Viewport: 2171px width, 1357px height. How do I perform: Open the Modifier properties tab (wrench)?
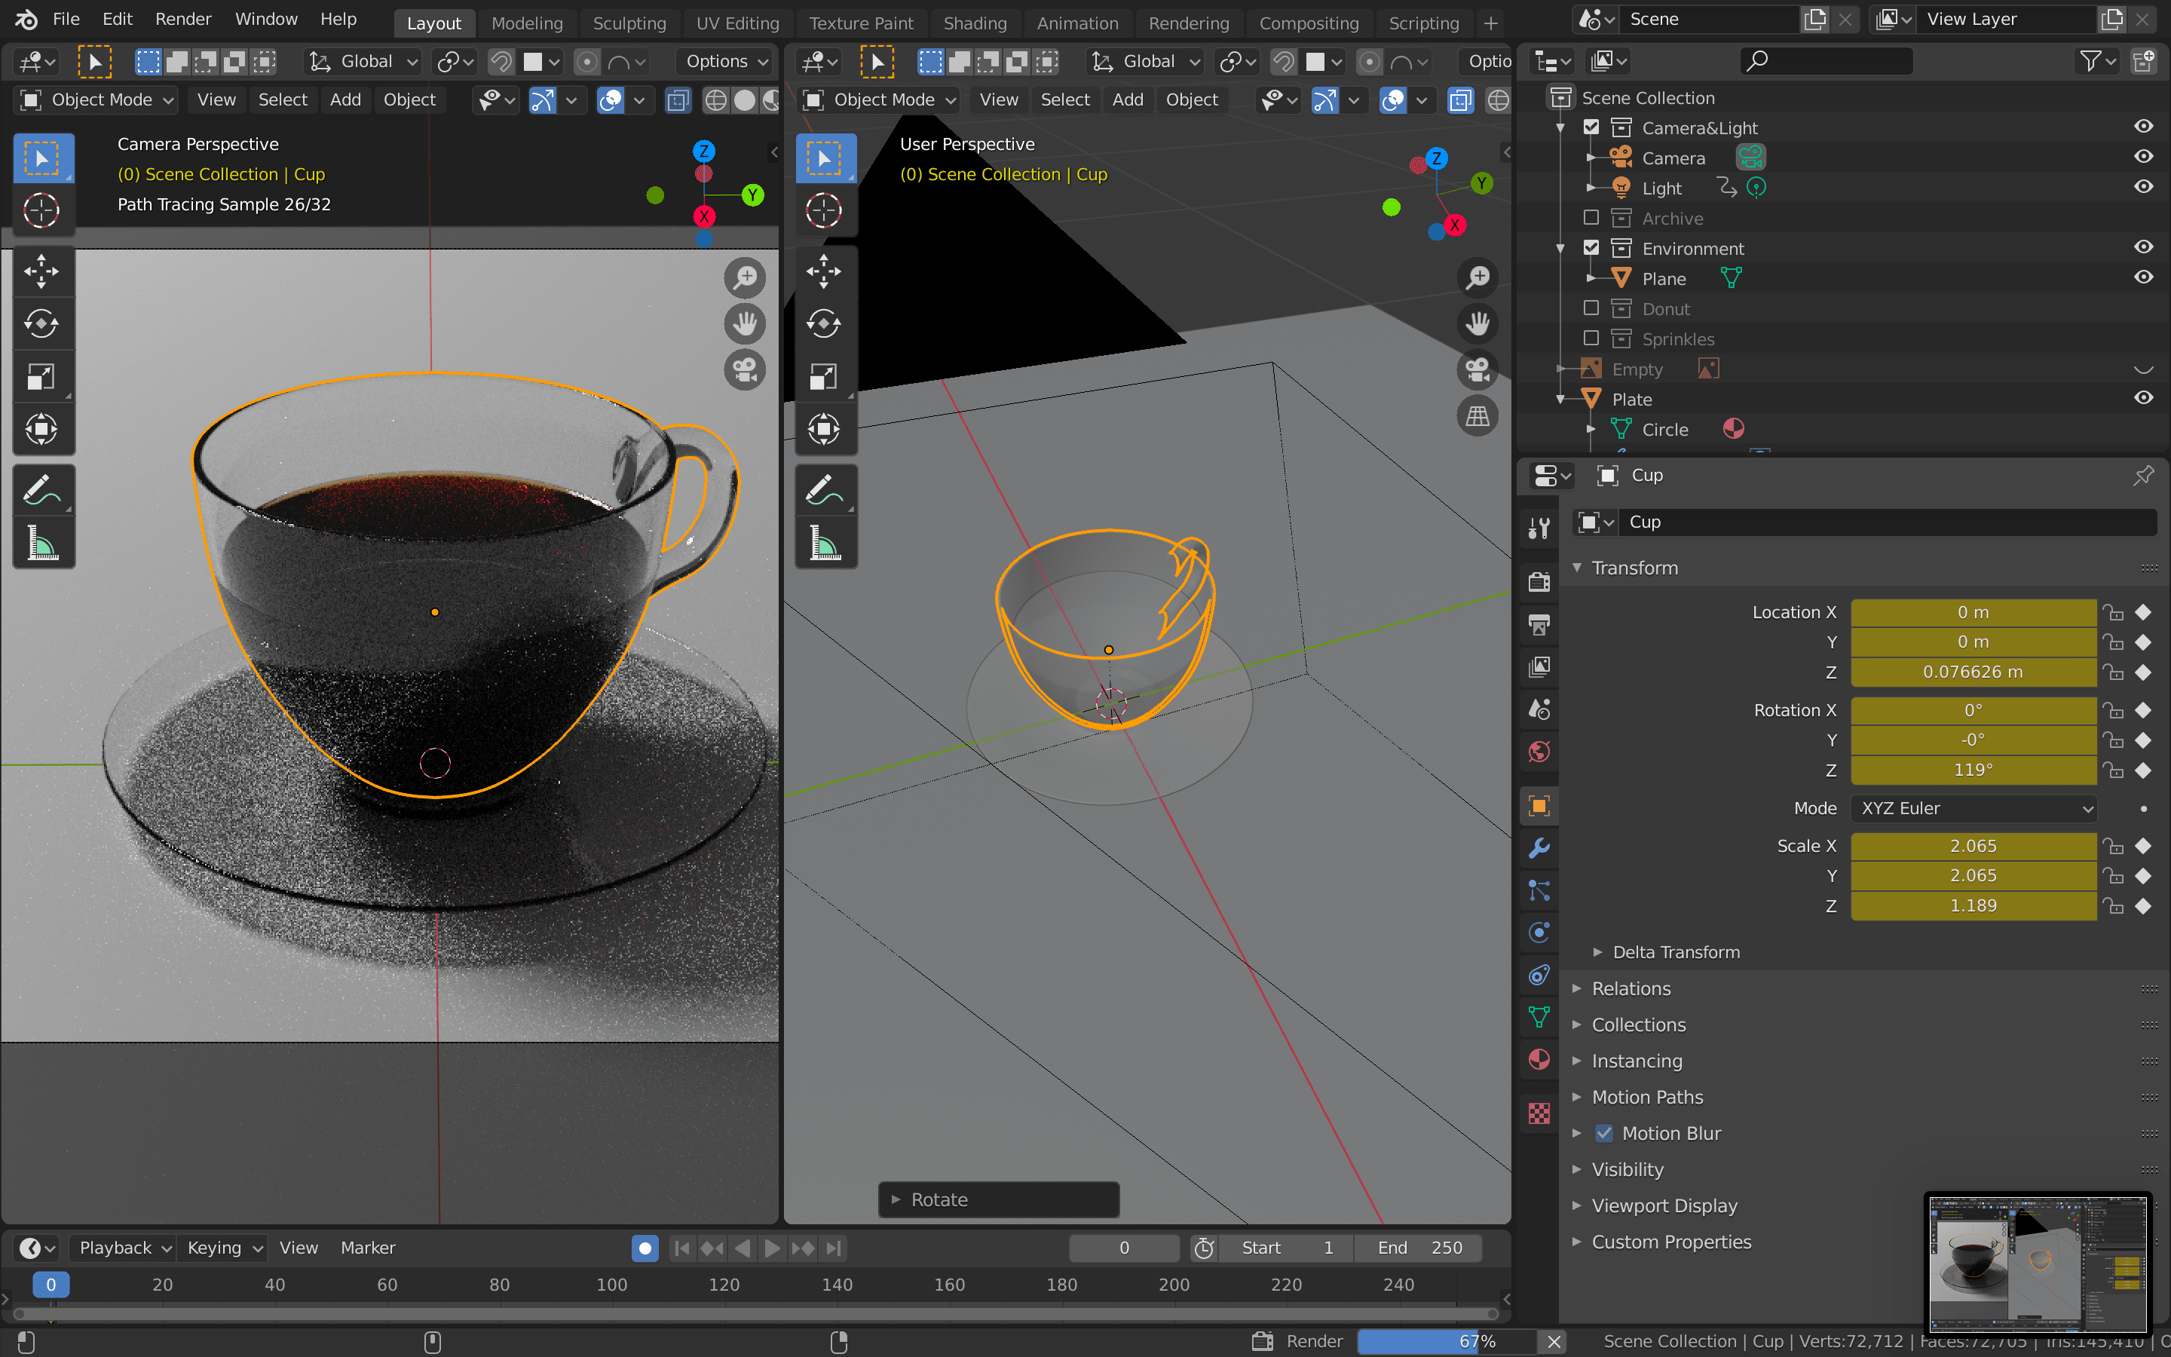tap(1539, 848)
